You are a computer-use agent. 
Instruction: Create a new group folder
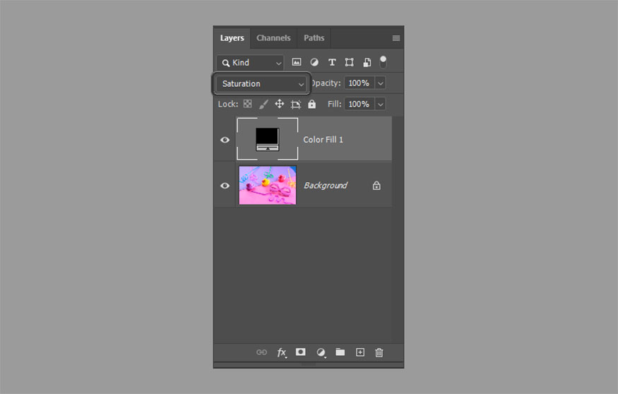[340, 352]
